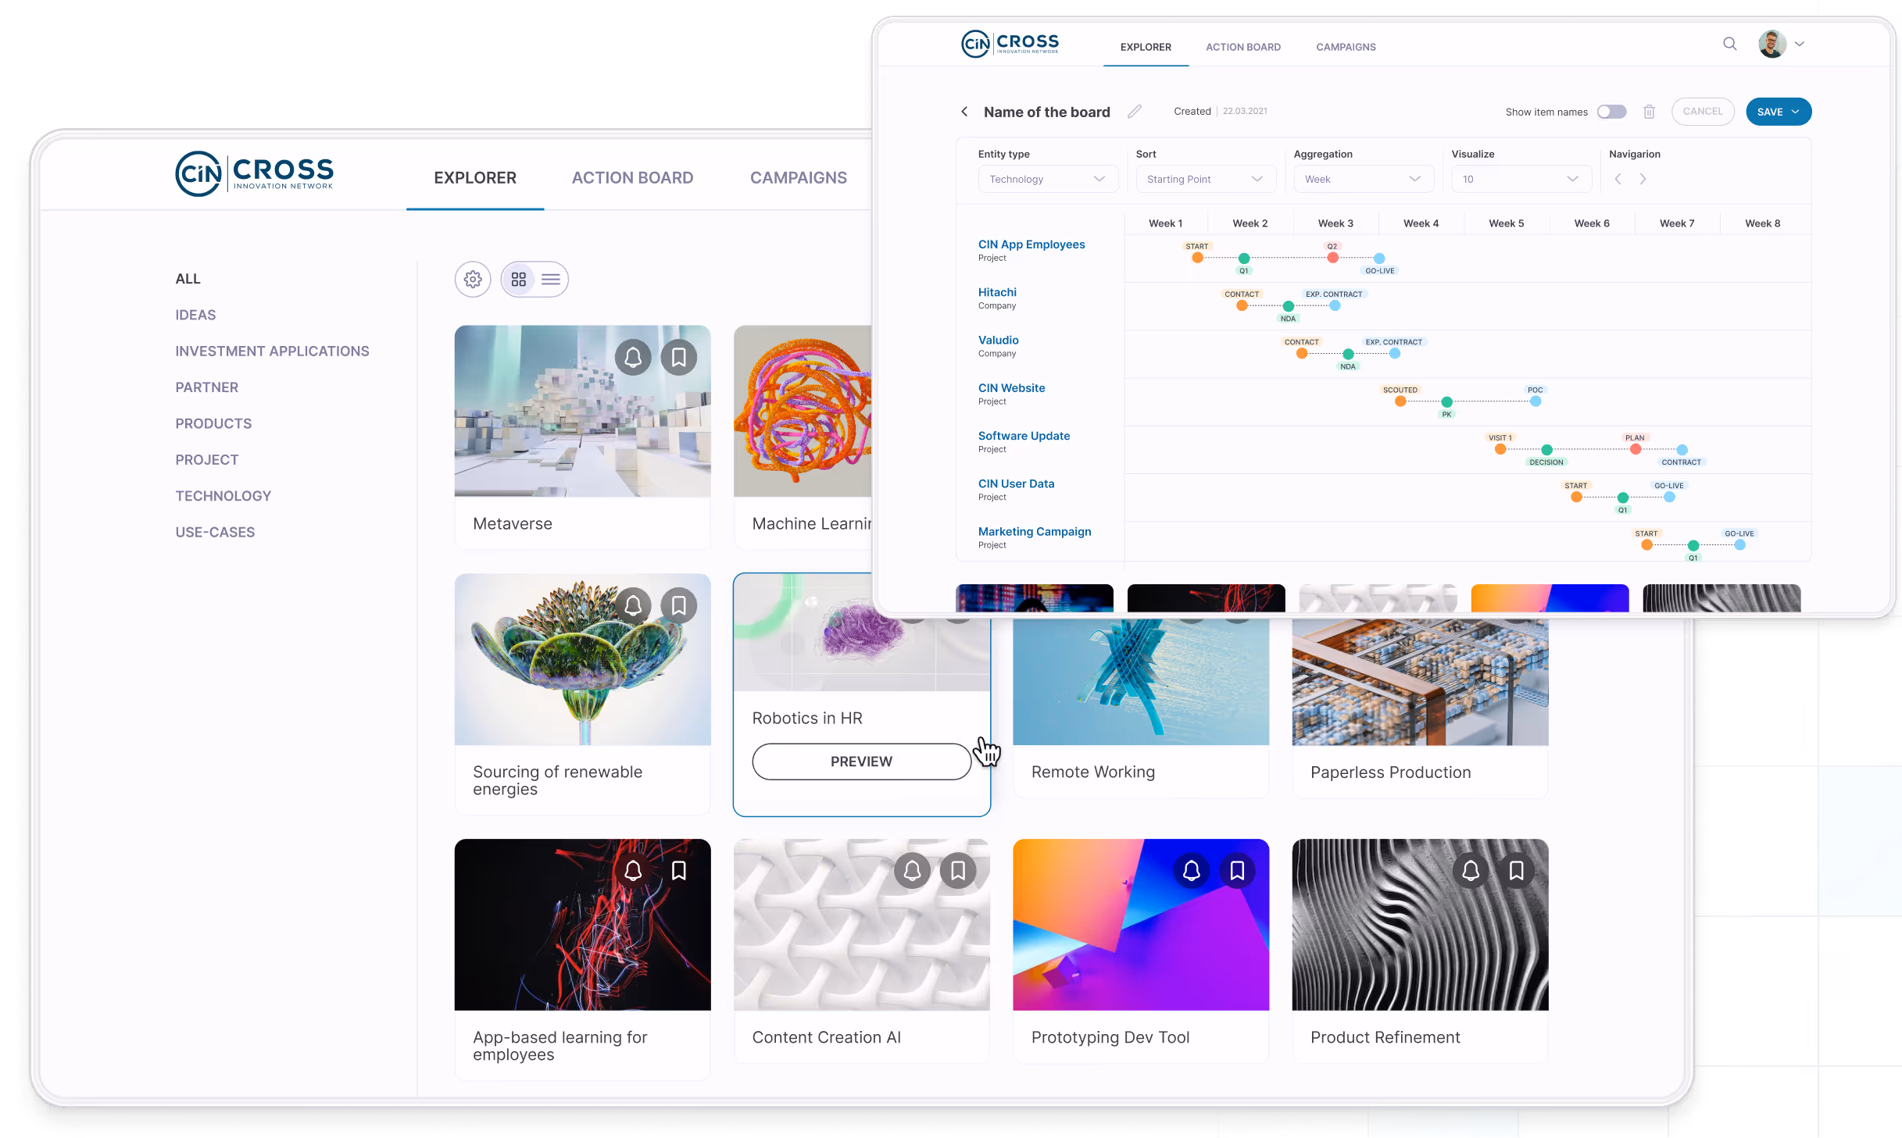Bookmark the Content Creation AI card

coord(956,870)
